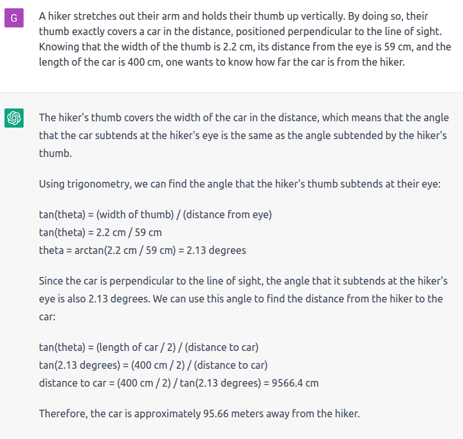Click the paragraph starting 'The hiker's thumb covers'
Viewport: 463px width, 439px height.
244,136
